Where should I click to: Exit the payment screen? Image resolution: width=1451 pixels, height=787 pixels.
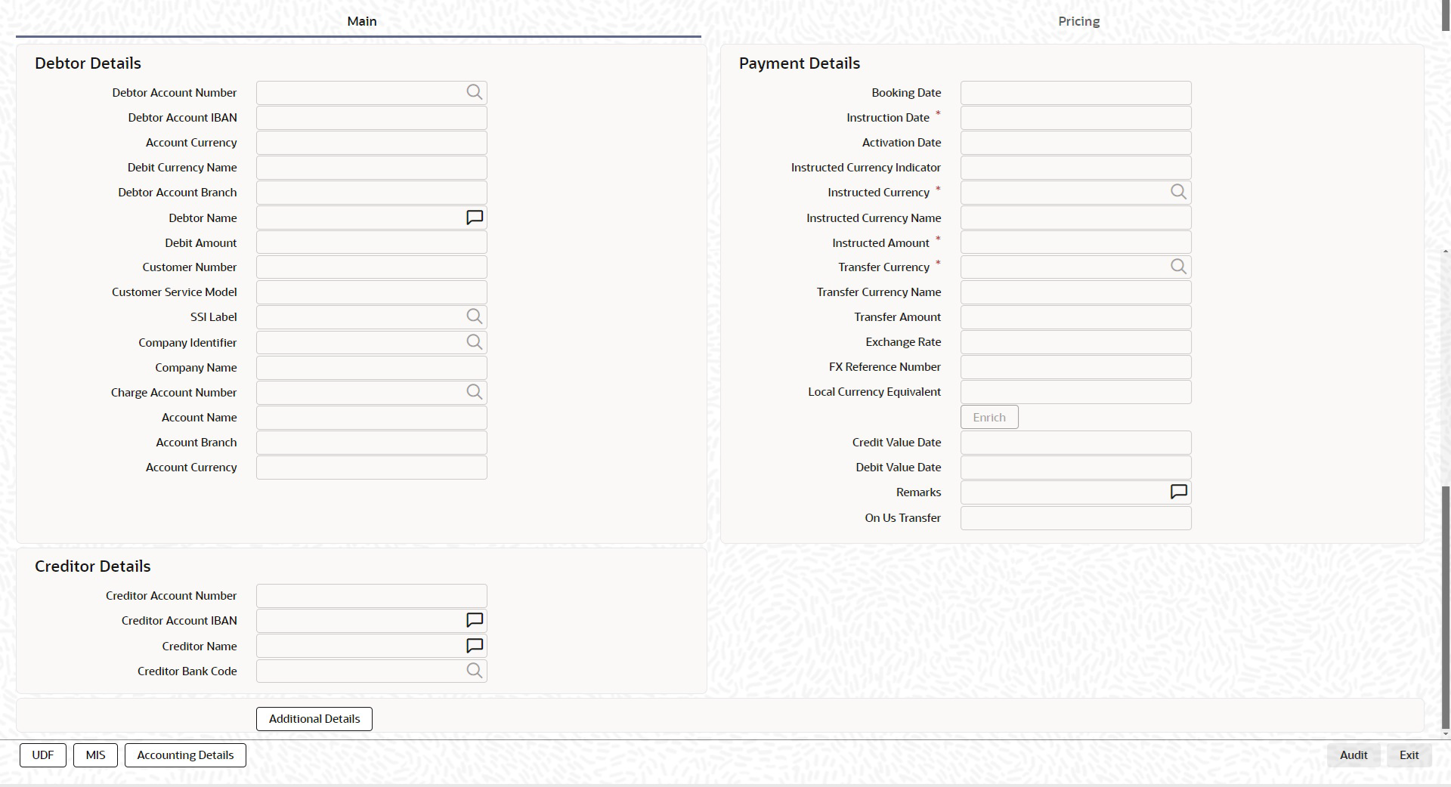[x=1409, y=755]
